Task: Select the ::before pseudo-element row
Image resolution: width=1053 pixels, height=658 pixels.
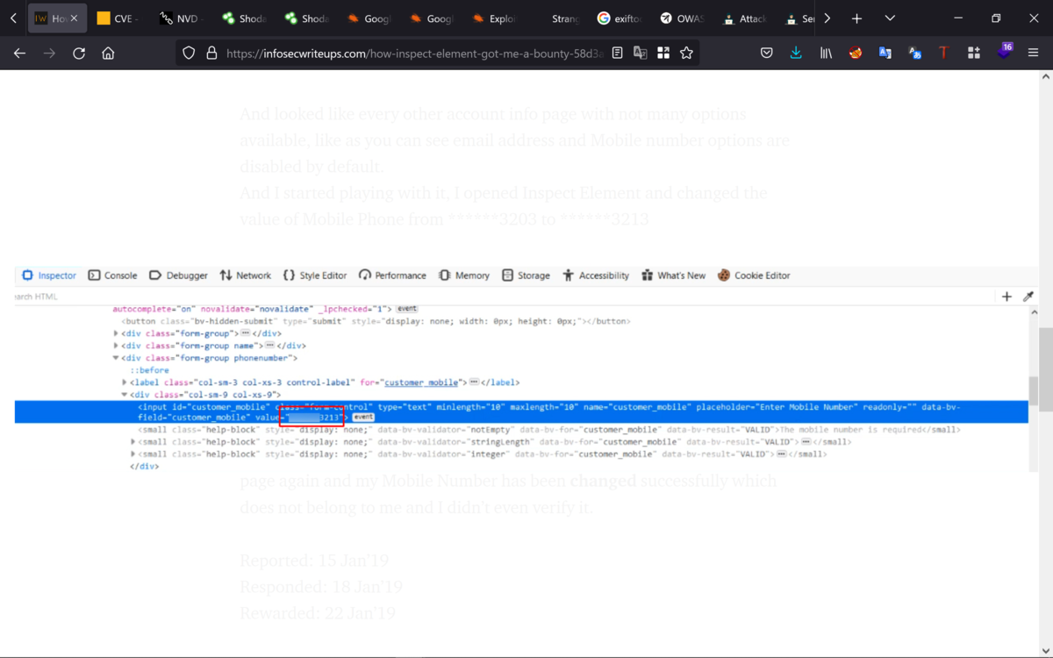Action: click(150, 370)
